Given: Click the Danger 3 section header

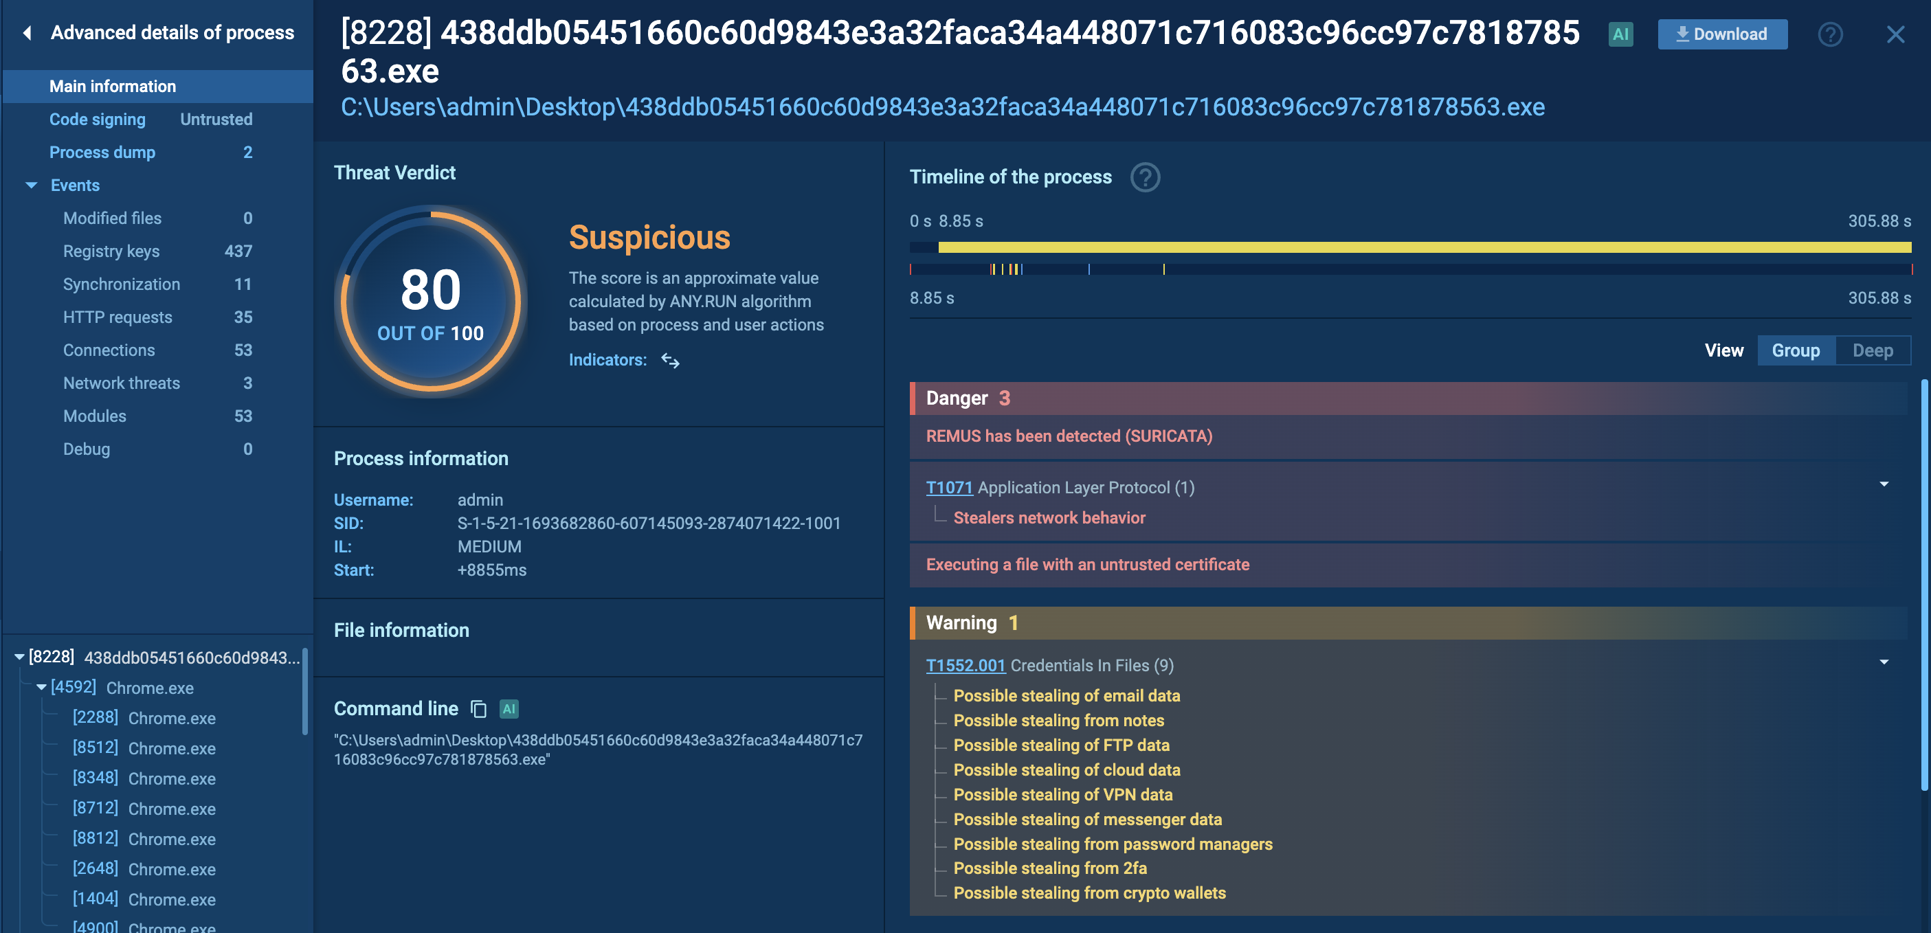Looking at the screenshot, I should click(1409, 398).
